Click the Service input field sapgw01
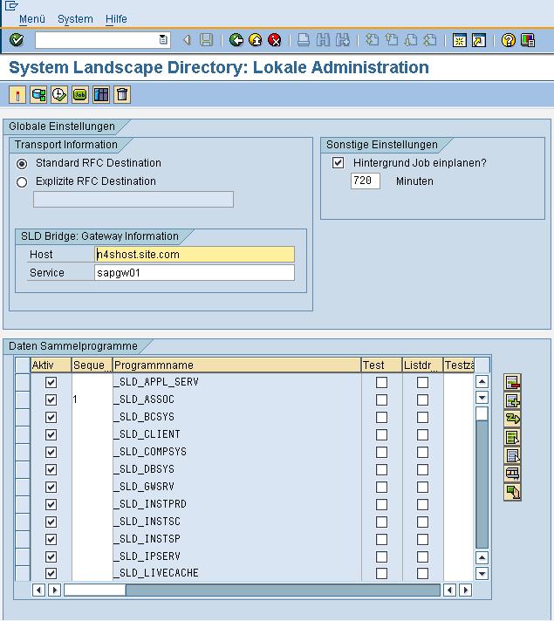Screen dimensions: 554x621 (x=195, y=273)
